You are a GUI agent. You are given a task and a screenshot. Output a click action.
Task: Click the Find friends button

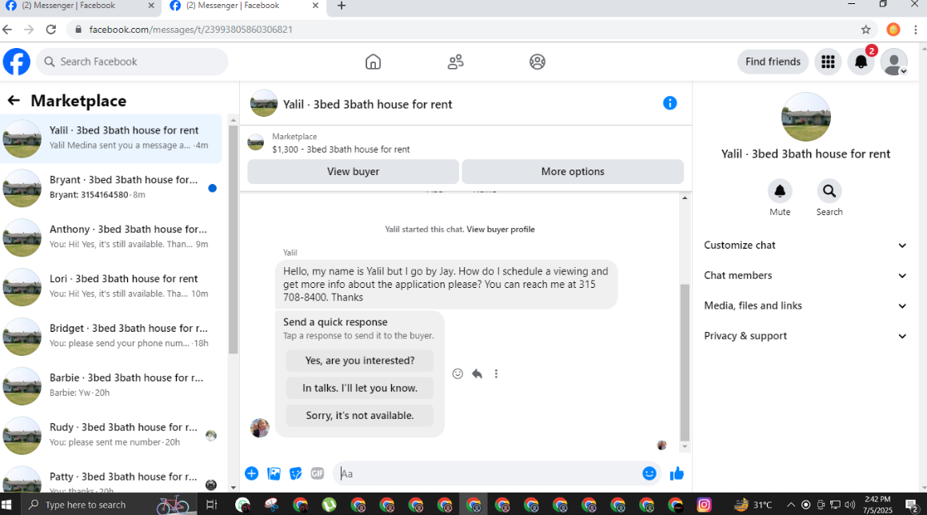tap(773, 62)
